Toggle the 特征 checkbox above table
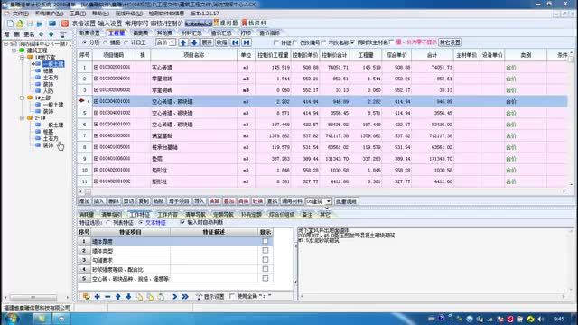 (x=276, y=42)
